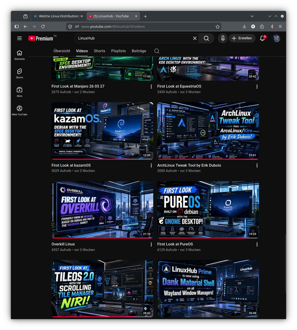This screenshot has height=330, width=297.
Task: Open options for Overkill Linux video
Action: pos(151,244)
